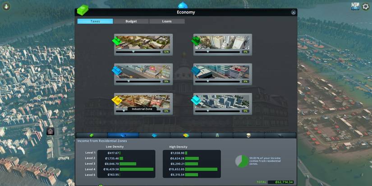Image resolution: width=372 pixels, height=186 pixels.
Task: Click the green money icon beside Economy title
Action: coord(83,10)
